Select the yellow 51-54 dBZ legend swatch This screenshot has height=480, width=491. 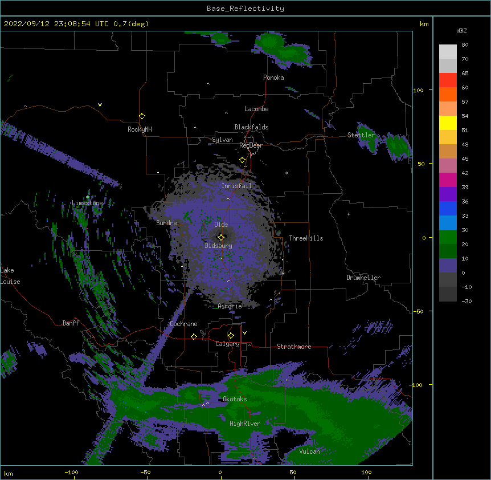click(x=448, y=123)
